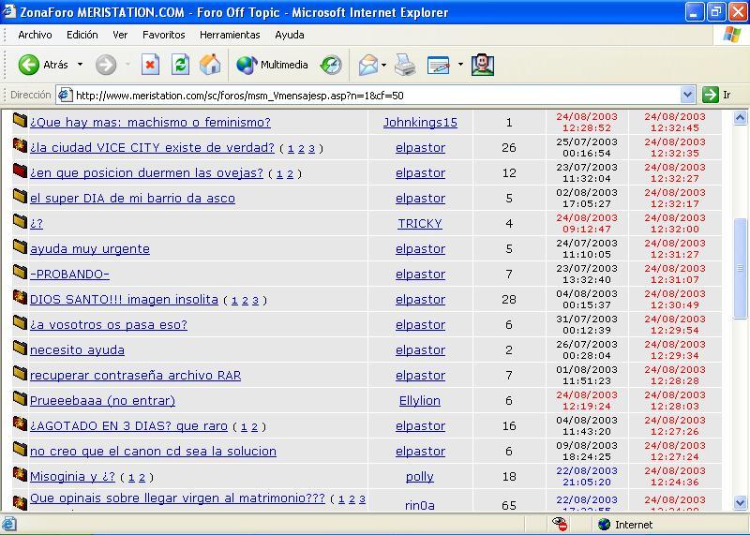
Task: Click red folder icon beside ovejas thread
Action: (x=20, y=171)
